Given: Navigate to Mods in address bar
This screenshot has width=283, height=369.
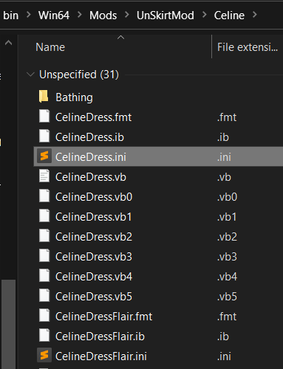Looking at the screenshot, I should tap(103, 15).
